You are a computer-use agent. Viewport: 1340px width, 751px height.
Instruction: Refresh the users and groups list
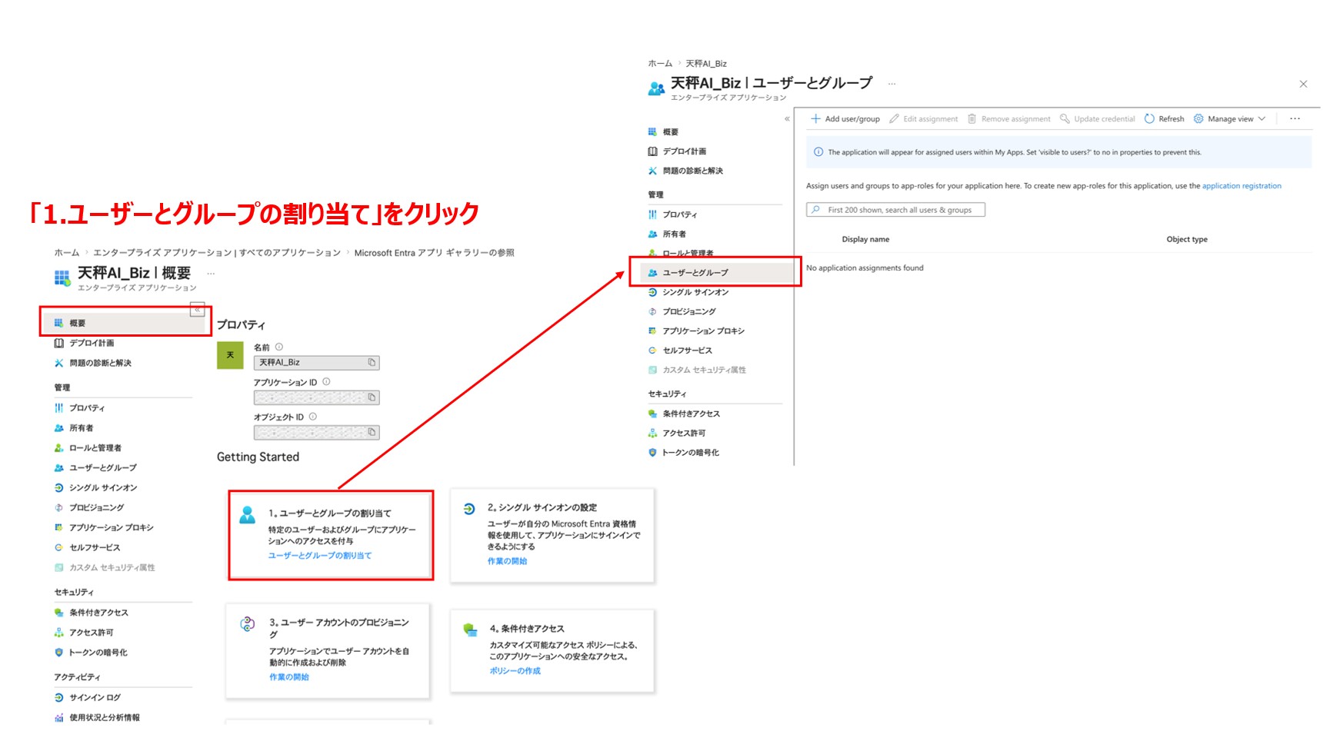1164,119
